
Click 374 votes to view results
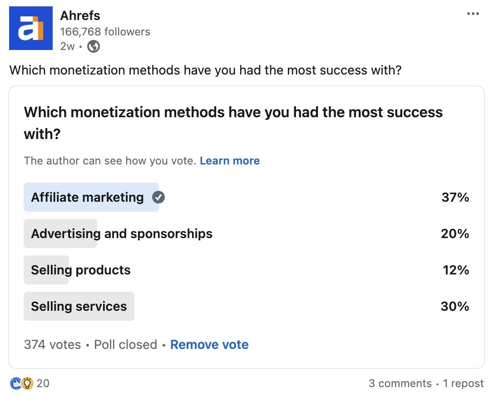[x=52, y=344]
